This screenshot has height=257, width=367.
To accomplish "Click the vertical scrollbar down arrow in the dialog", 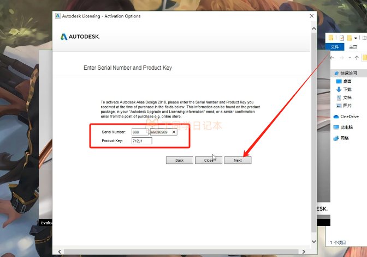I will (x=314, y=242).
